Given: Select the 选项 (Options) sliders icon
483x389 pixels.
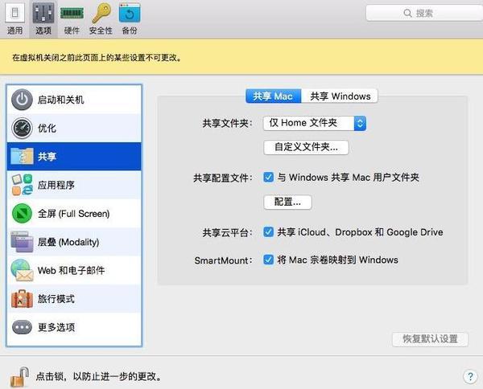Looking at the screenshot, I should pyautogui.click(x=43, y=13).
